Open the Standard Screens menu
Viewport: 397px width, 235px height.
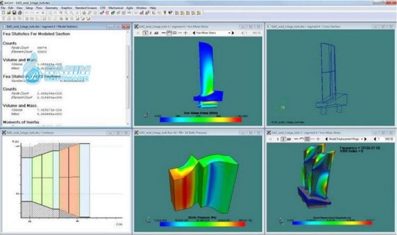86,8
